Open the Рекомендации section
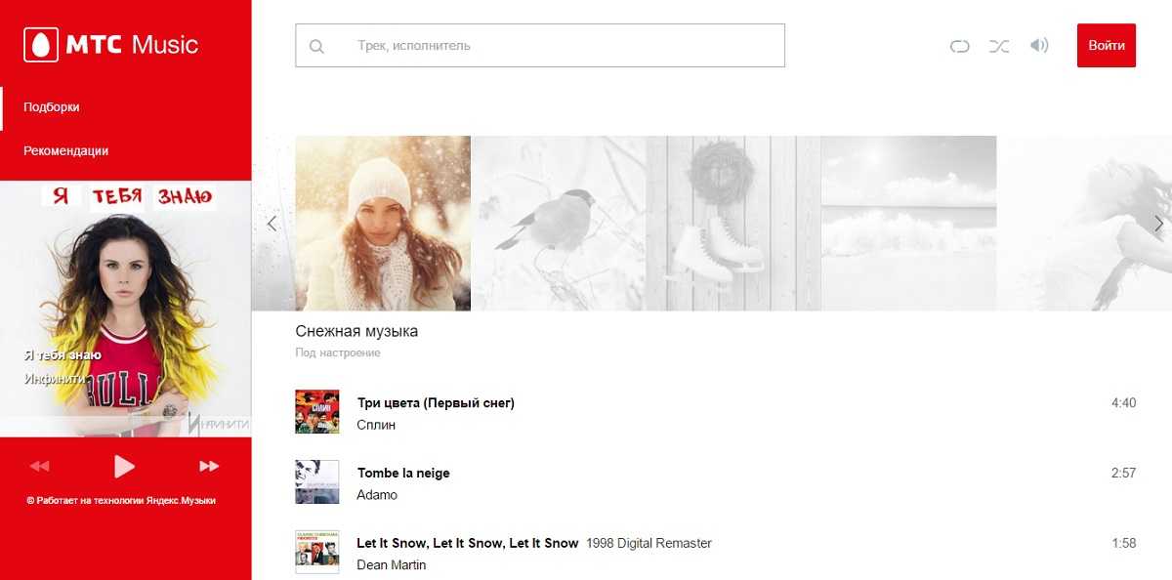Image resolution: width=1172 pixels, height=580 pixels. pos(66,151)
